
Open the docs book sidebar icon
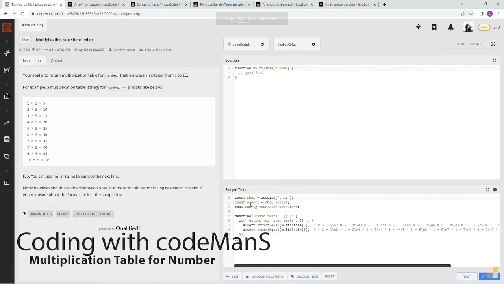tap(7, 183)
